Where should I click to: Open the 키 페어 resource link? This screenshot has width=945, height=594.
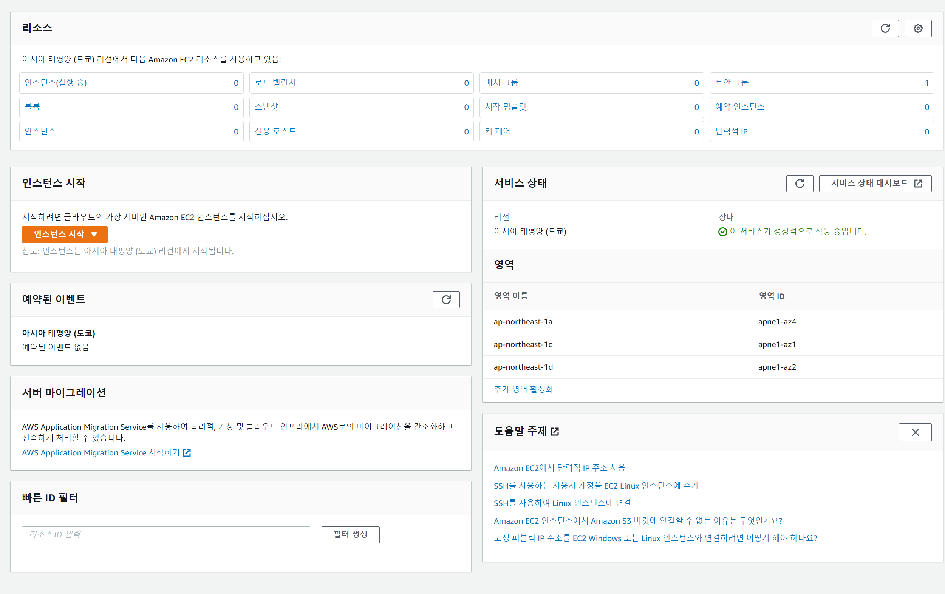(x=497, y=131)
